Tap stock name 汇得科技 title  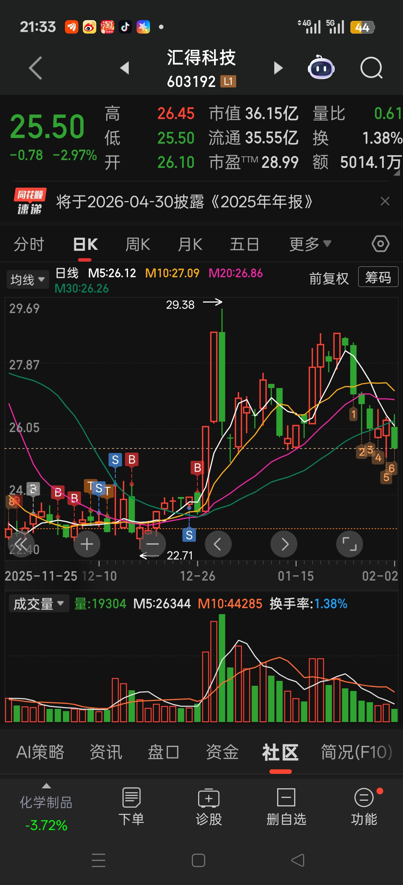201,57
